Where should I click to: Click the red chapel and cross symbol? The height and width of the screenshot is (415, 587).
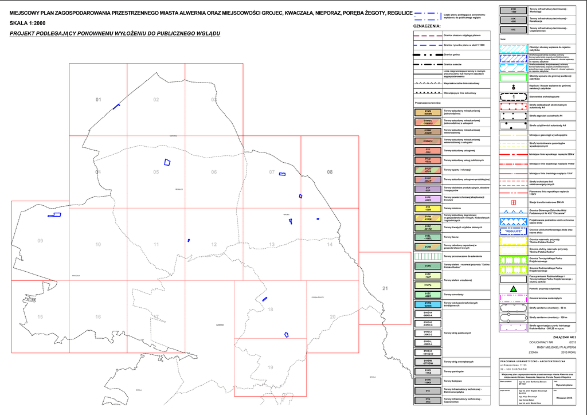coord(514,87)
